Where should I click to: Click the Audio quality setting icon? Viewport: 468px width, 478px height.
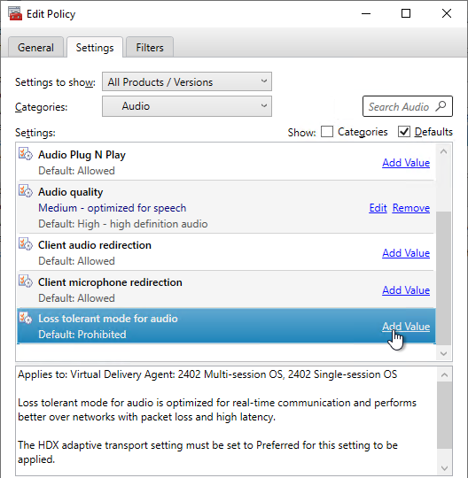click(26, 191)
